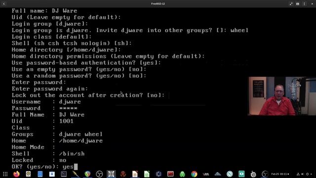316x178 pixels.
Task: Open the applications grid launcher
Action: (x=5, y=174)
